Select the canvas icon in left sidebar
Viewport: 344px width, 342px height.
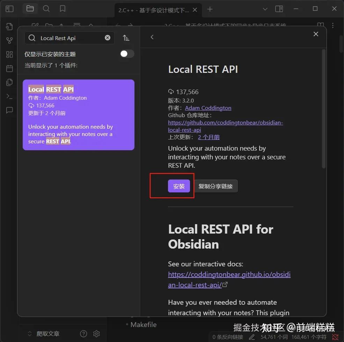pyautogui.click(x=9, y=54)
